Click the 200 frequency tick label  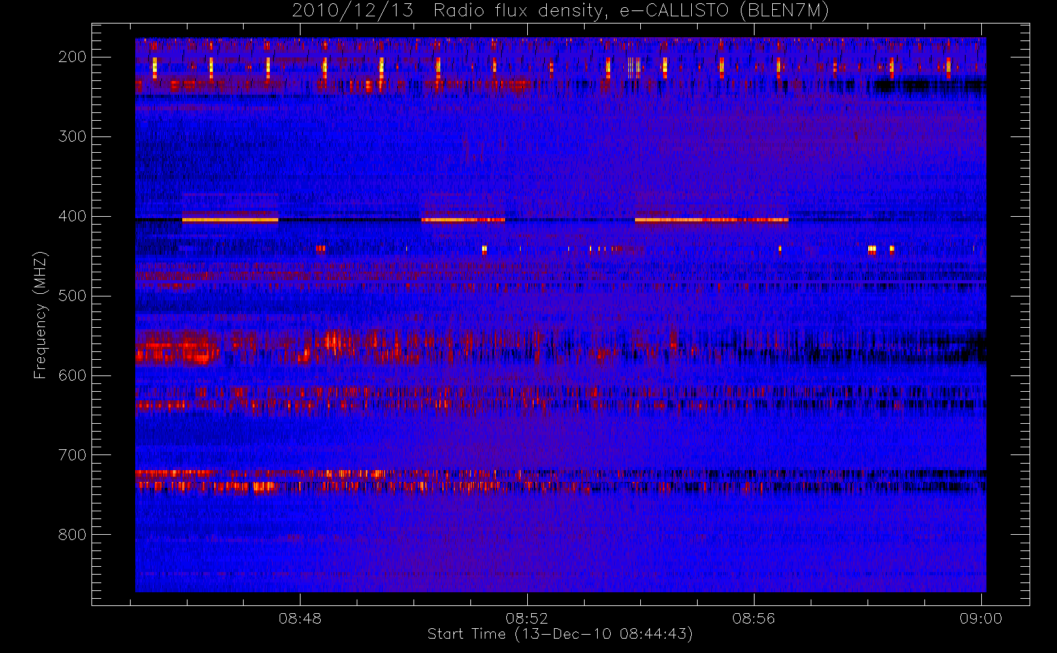coord(73,57)
